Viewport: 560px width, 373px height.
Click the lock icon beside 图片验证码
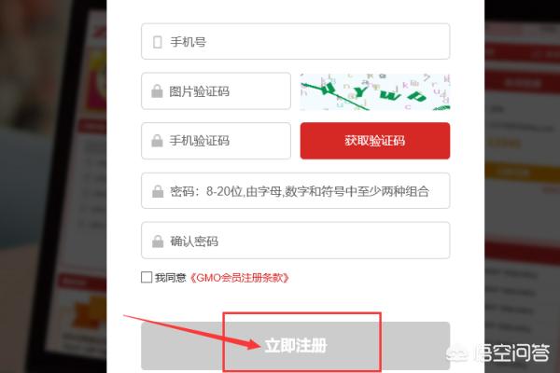[157, 91]
